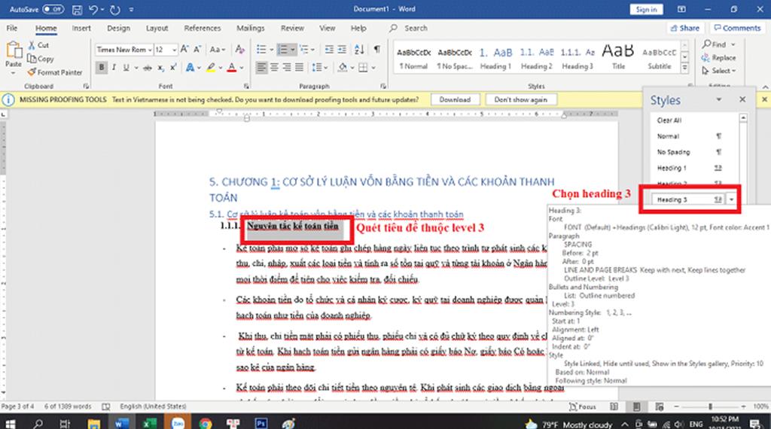Toggle the AutoSave switch
Image resolution: width=771 pixels, height=429 pixels.
53,9
